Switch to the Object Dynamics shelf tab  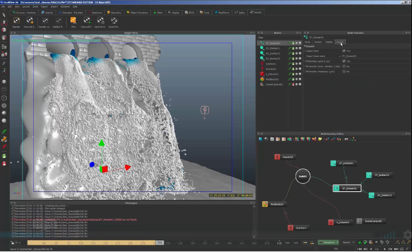[x=137, y=12]
